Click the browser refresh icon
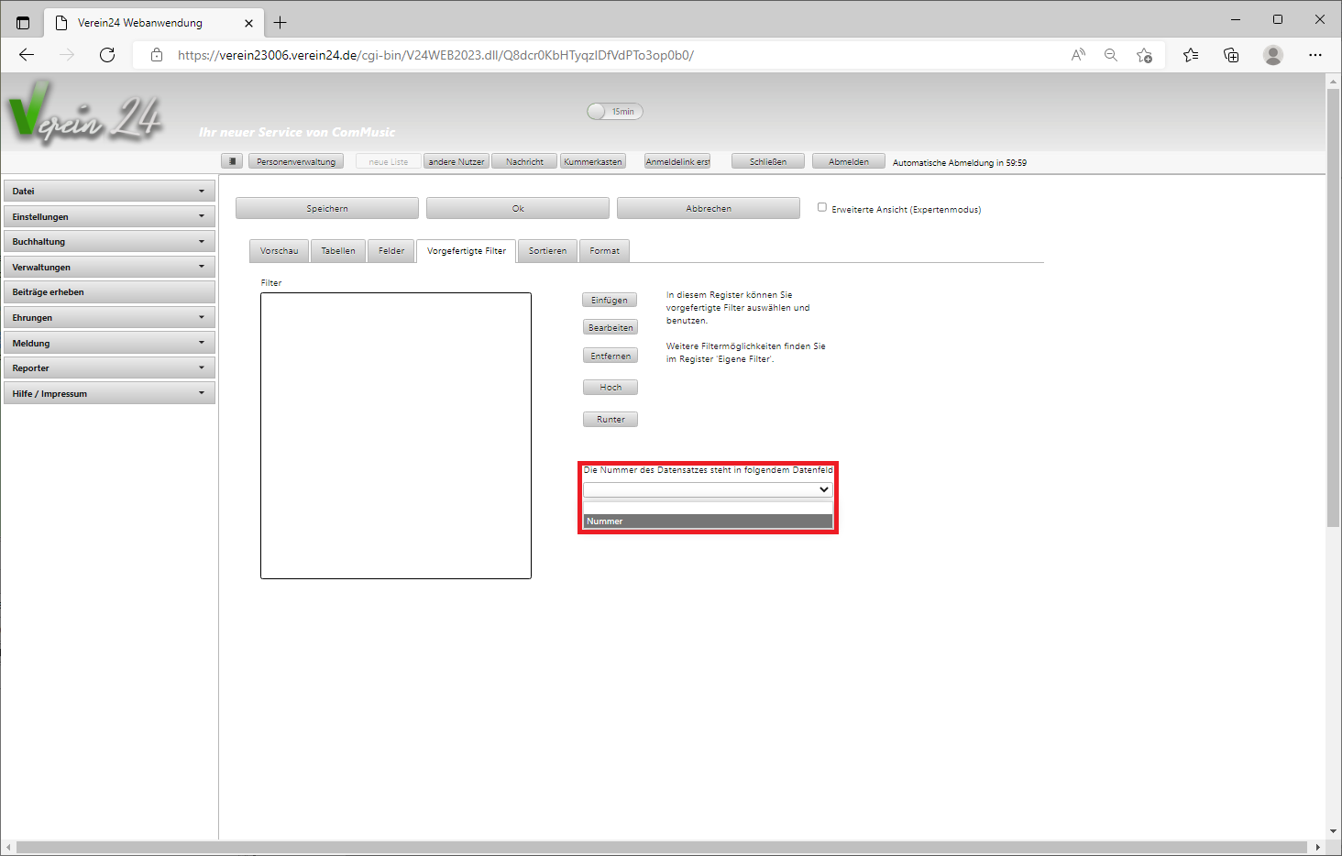This screenshot has height=856, width=1342. (107, 55)
